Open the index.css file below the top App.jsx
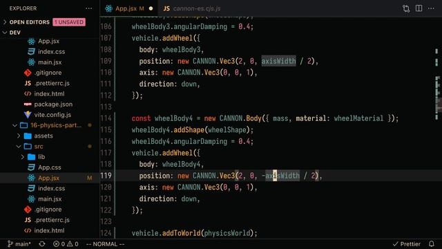 coord(52,52)
